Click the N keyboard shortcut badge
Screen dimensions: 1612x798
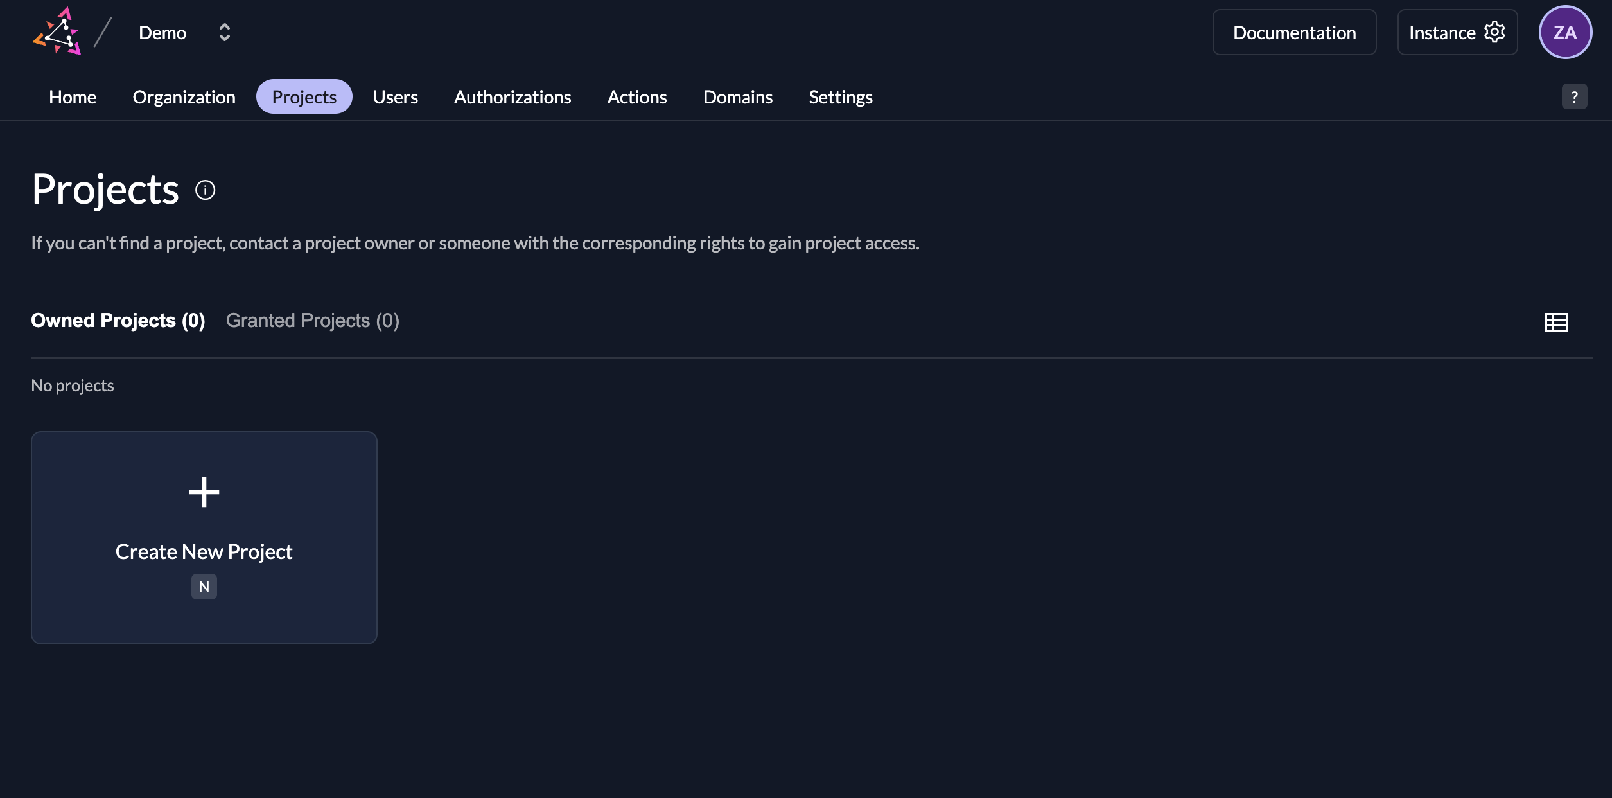coord(204,587)
